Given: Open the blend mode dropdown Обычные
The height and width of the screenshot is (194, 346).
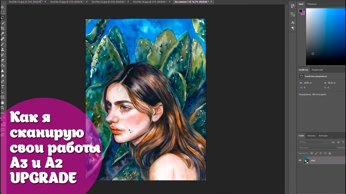Looking at the screenshot, I should pyautogui.click(x=317, y=148).
